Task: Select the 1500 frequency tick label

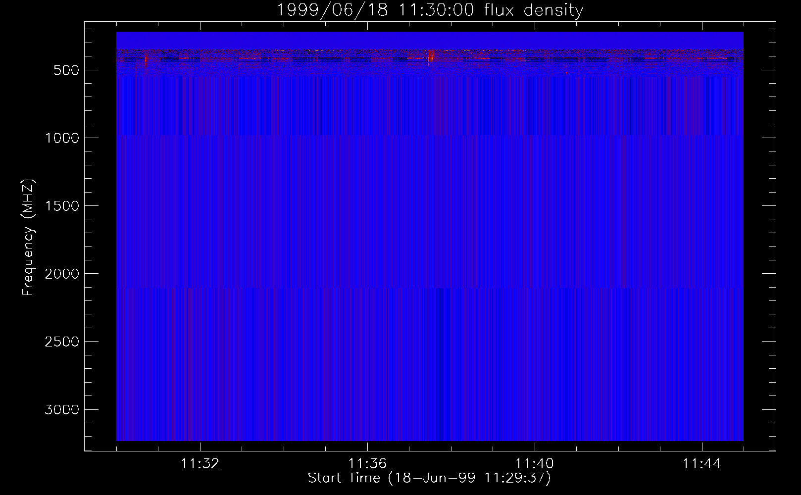Action: [x=62, y=206]
